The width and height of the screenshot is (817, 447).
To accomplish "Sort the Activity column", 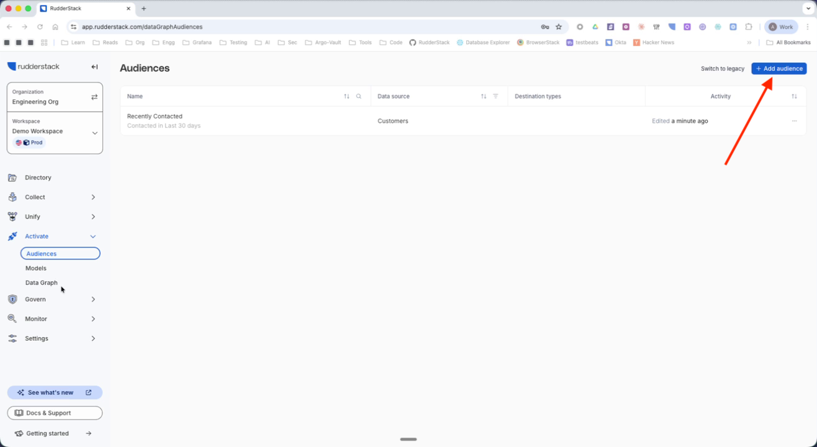I will [x=794, y=96].
